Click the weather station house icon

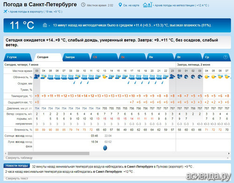tap(147, 5)
